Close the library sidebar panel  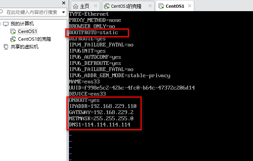[64, 3]
